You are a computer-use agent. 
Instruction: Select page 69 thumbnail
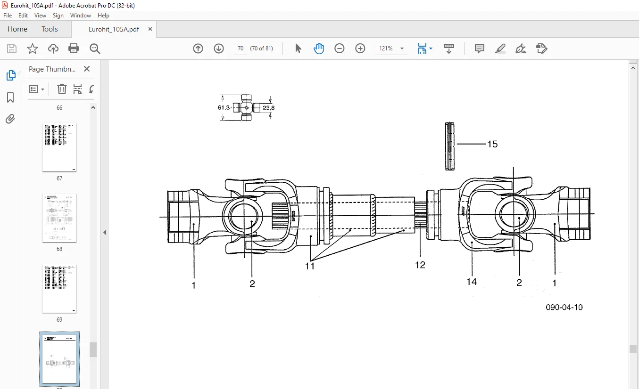coord(59,289)
